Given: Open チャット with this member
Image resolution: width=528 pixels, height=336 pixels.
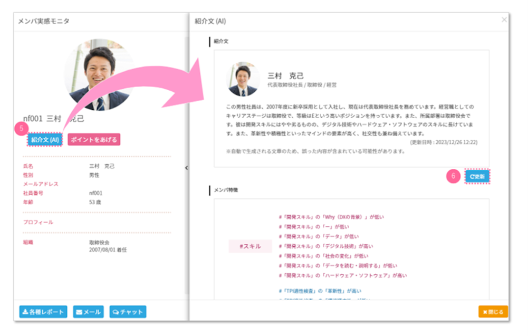Looking at the screenshot, I should [x=128, y=312].
